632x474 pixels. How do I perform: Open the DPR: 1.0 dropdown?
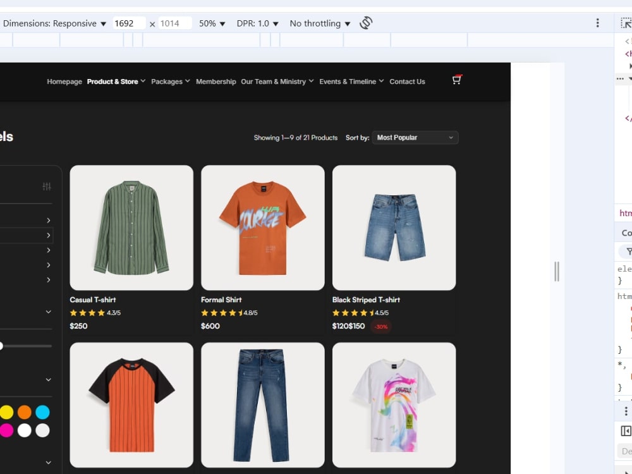point(257,23)
